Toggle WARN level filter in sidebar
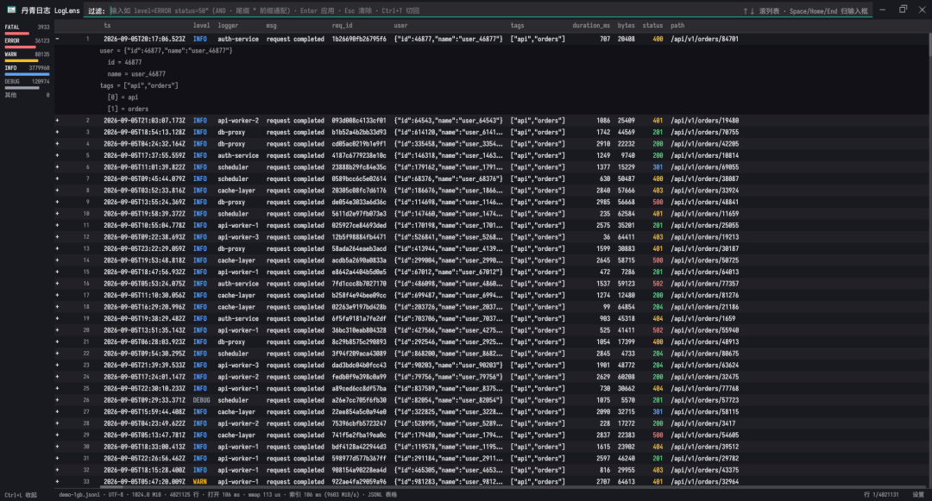 click(x=27, y=55)
